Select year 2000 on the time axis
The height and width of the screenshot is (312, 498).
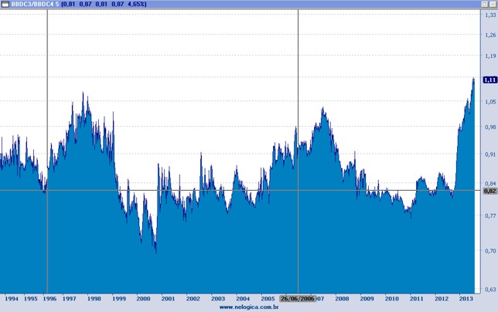pyautogui.click(x=143, y=297)
